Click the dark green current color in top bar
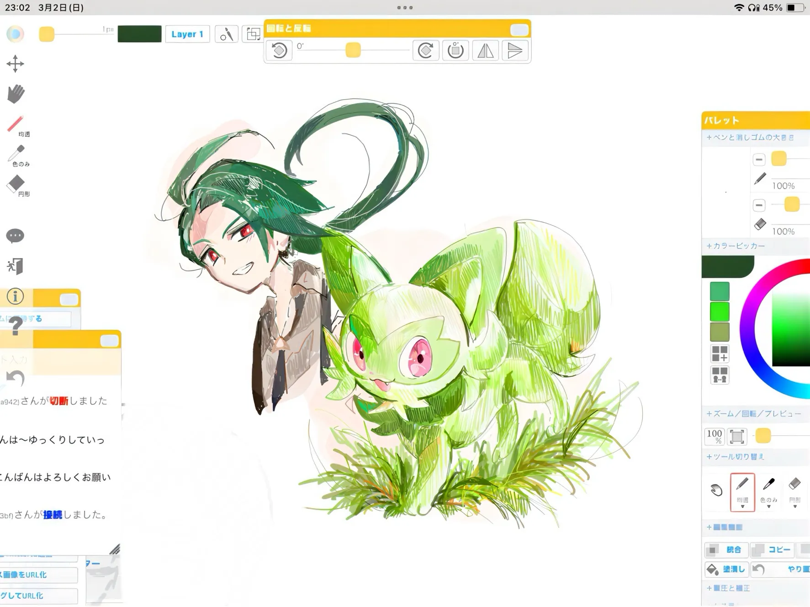Image resolution: width=810 pixels, height=607 pixels. [139, 34]
